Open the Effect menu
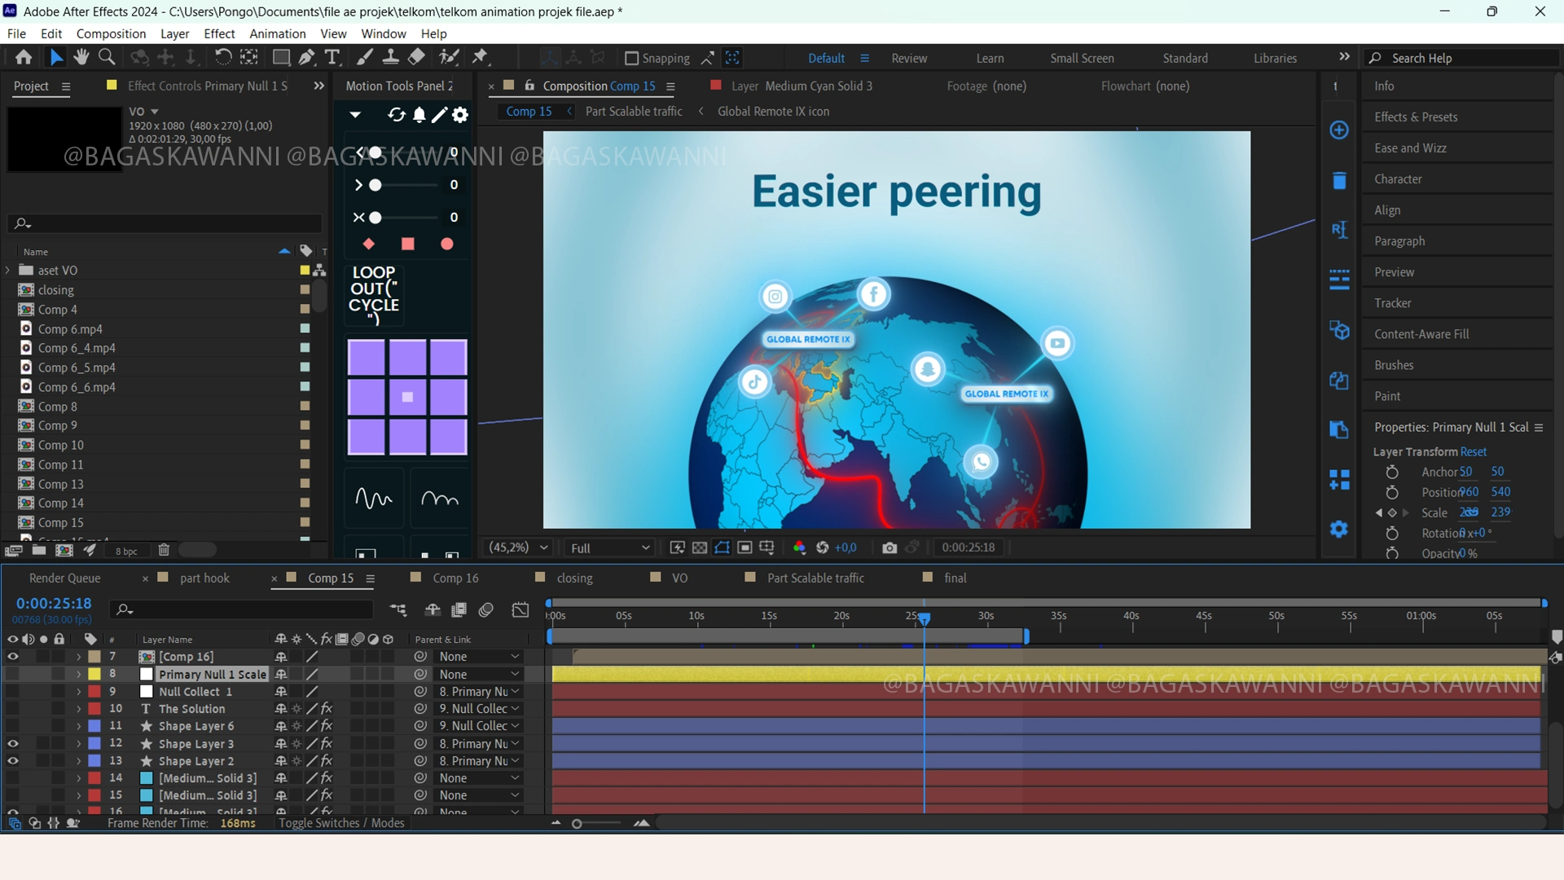This screenshot has width=1564, height=880. (x=219, y=33)
